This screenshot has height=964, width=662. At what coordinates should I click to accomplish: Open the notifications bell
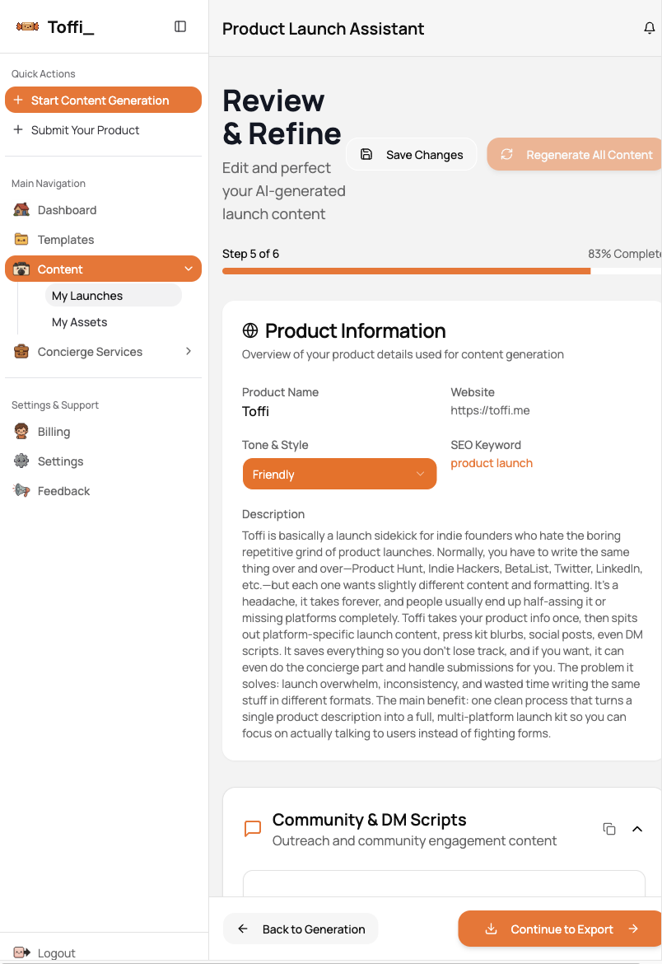point(649,29)
